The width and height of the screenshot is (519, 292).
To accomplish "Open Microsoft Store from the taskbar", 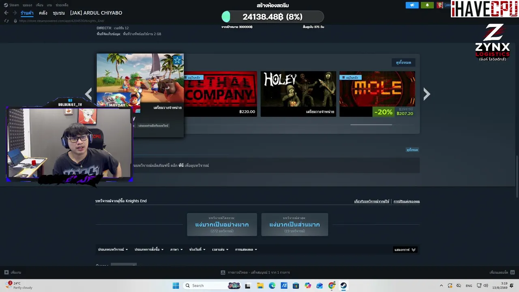I will 296,286.
